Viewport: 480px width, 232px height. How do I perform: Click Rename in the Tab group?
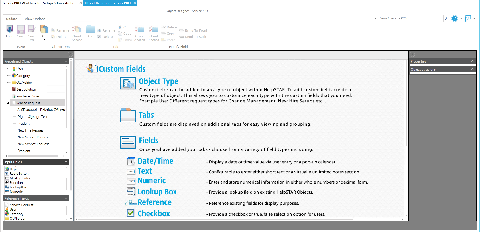click(x=106, y=30)
